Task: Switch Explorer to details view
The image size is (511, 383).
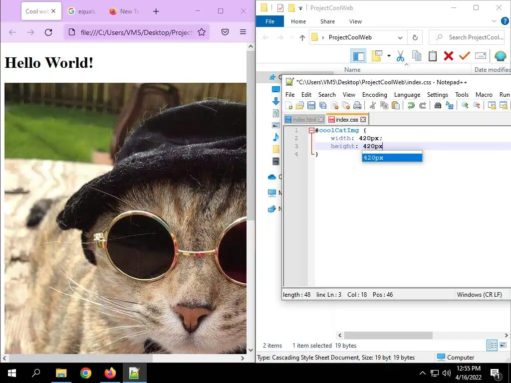Action: coord(492,345)
